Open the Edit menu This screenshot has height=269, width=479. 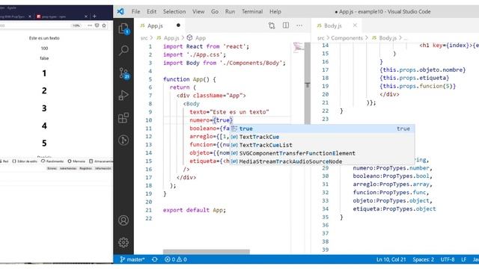[x=151, y=12]
